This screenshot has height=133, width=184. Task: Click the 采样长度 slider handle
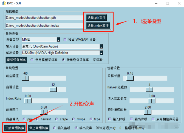[x=130, y=78]
